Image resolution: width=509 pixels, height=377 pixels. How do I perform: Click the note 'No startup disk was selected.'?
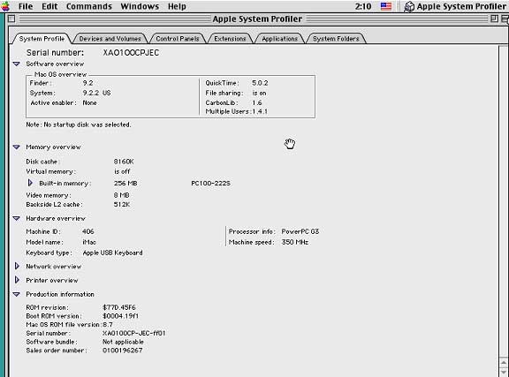pos(79,124)
